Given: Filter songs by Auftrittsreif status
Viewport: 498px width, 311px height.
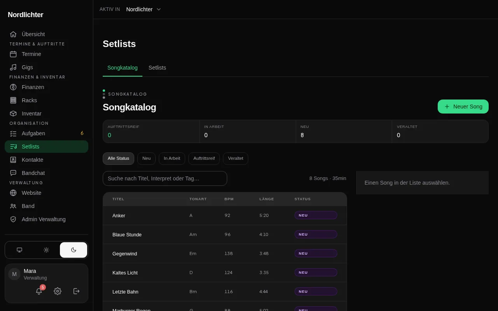Looking at the screenshot, I should (x=204, y=159).
